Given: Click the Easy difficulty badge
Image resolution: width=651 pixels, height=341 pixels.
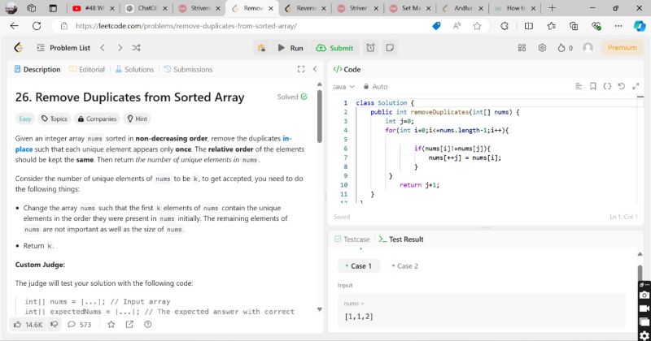Looking at the screenshot, I should tap(25, 119).
